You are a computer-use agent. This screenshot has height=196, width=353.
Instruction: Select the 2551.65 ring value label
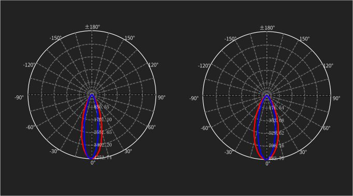tap(103, 132)
